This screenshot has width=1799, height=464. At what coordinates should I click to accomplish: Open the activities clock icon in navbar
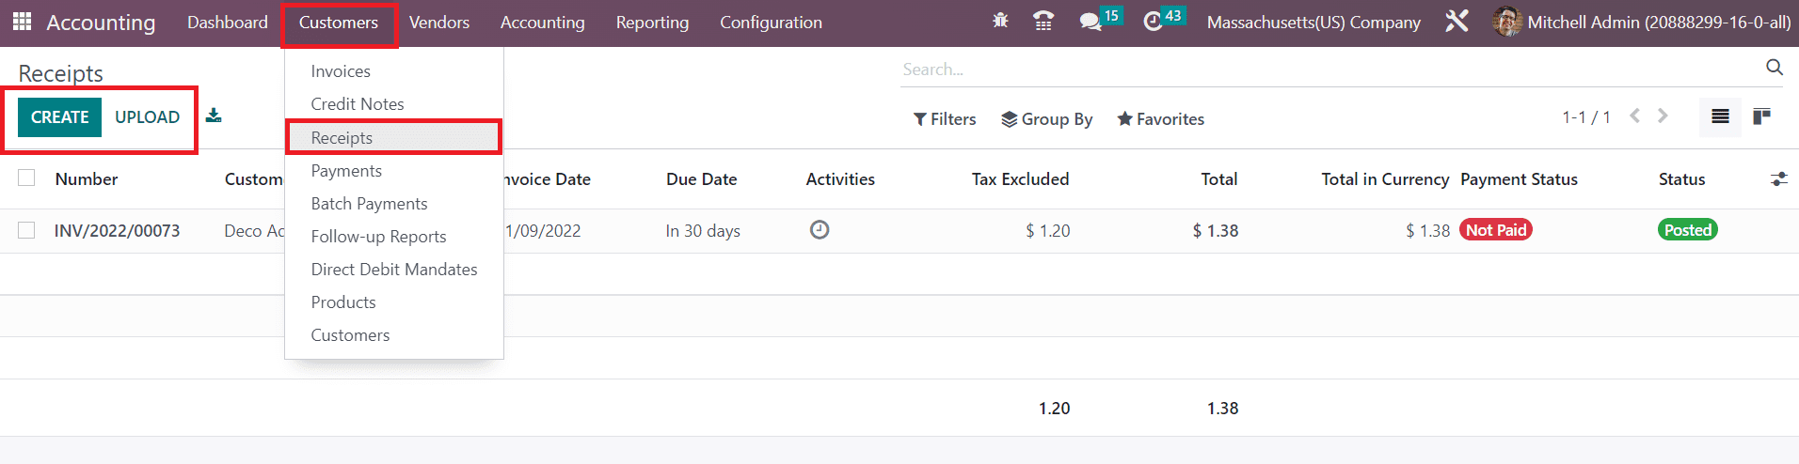(1153, 22)
